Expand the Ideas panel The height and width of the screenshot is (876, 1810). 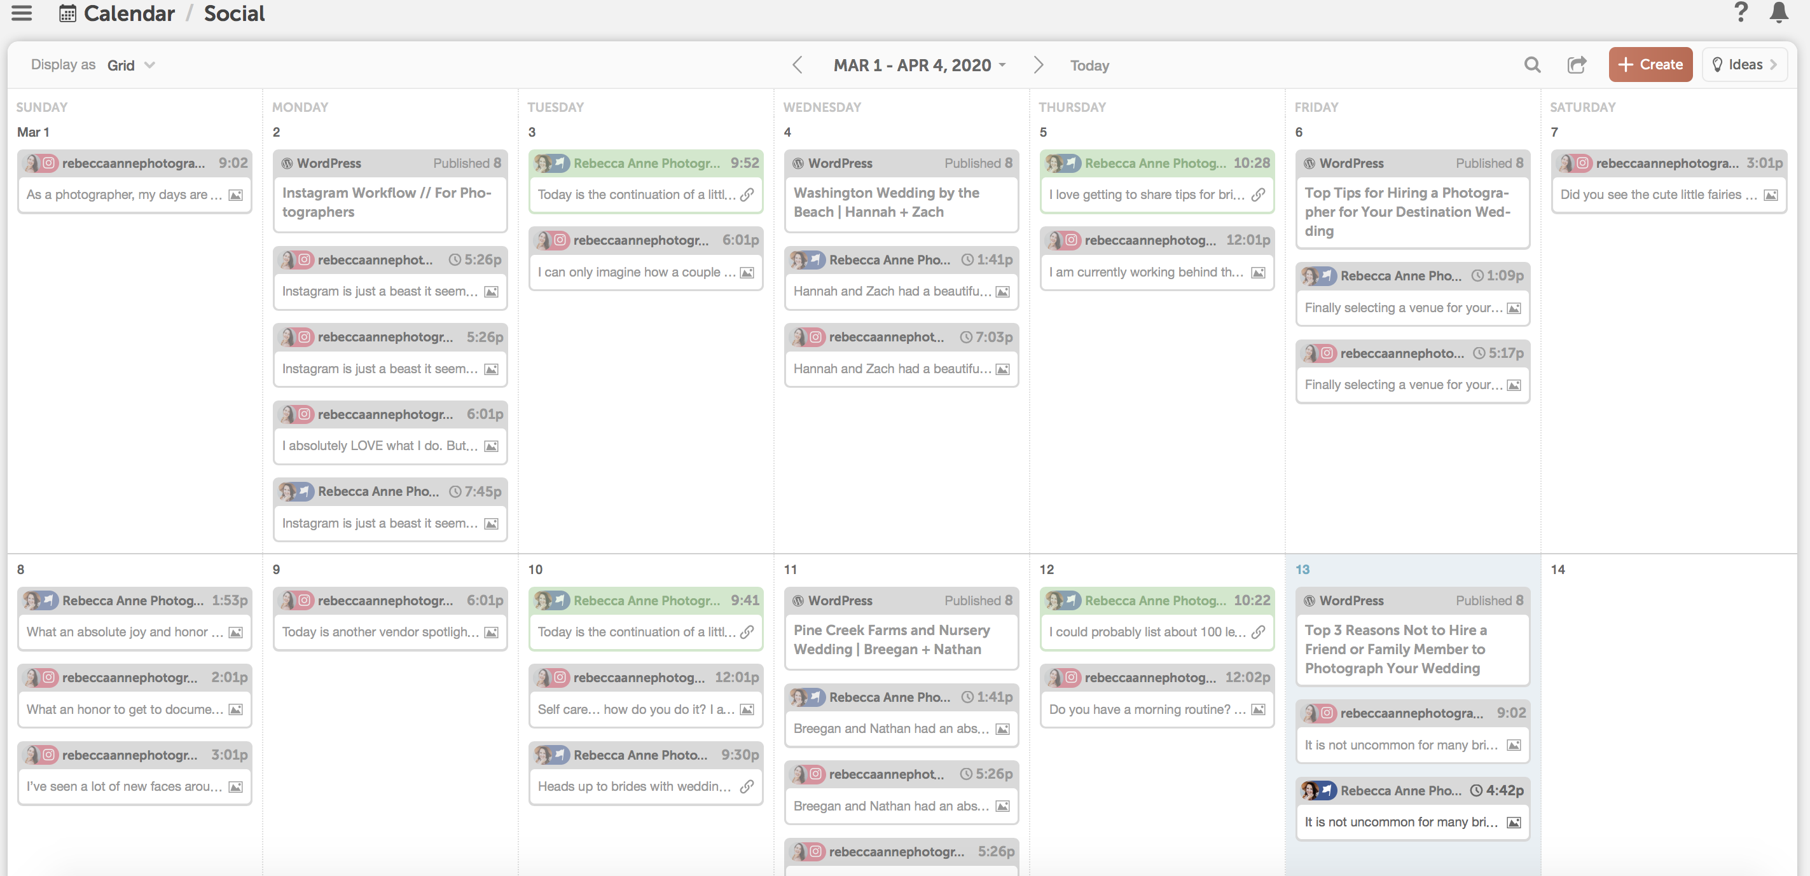point(1744,65)
